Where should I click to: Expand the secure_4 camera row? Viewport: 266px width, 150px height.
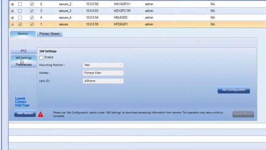click(12, 17)
